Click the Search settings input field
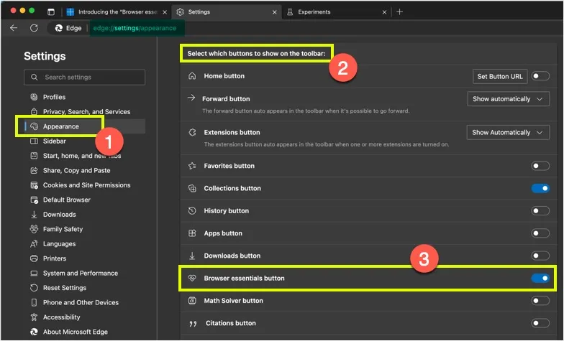Image resolution: width=564 pixels, height=341 pixels. point(85,78)
